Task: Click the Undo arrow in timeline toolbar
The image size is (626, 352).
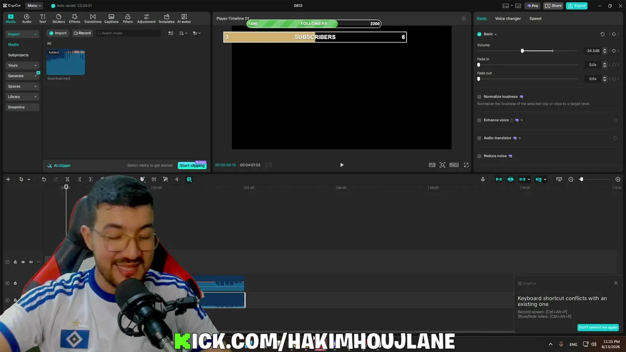Action: 44,179
